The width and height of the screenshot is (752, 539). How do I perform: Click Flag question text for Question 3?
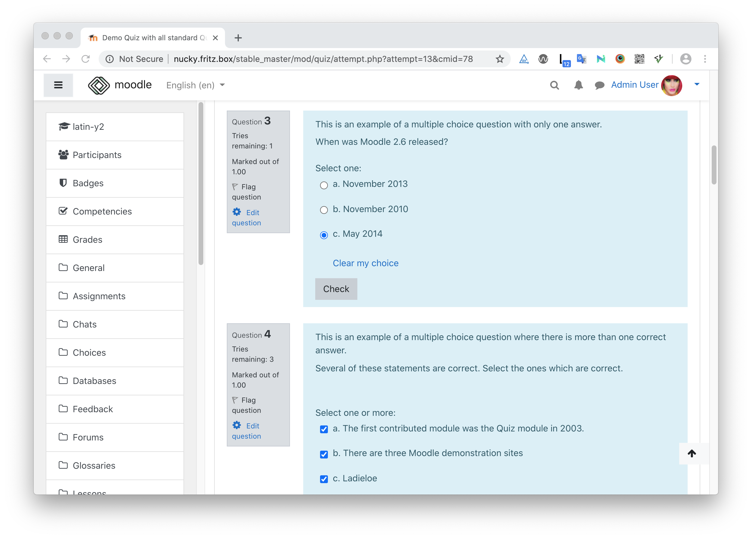pyautogui.click(x=246, y=192)
